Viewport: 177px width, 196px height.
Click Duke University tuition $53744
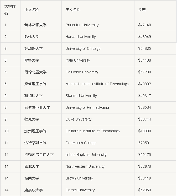[144, 119]
